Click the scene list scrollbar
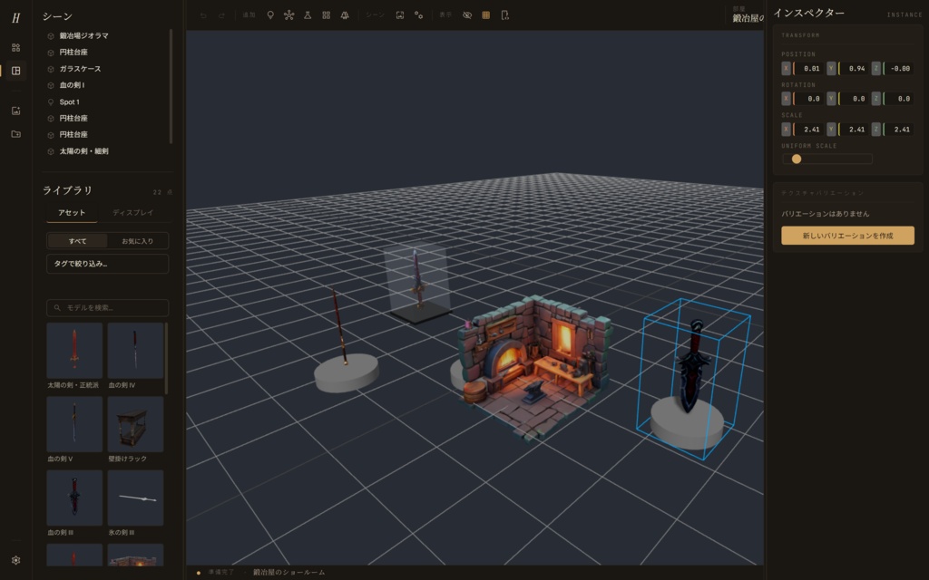Screen dimensions: 929x580 (x=171, y=86)
